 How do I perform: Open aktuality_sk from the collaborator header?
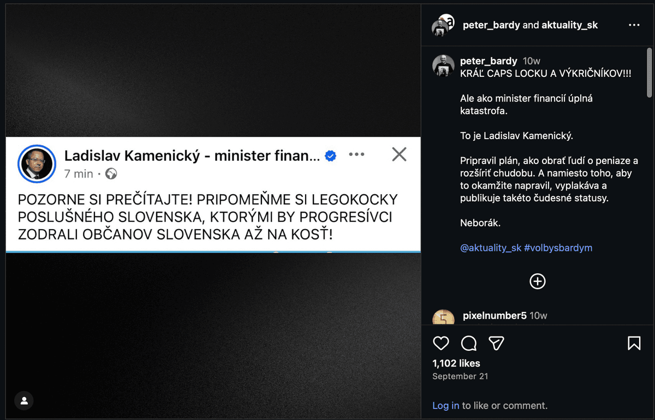click(x=569, y=25)
